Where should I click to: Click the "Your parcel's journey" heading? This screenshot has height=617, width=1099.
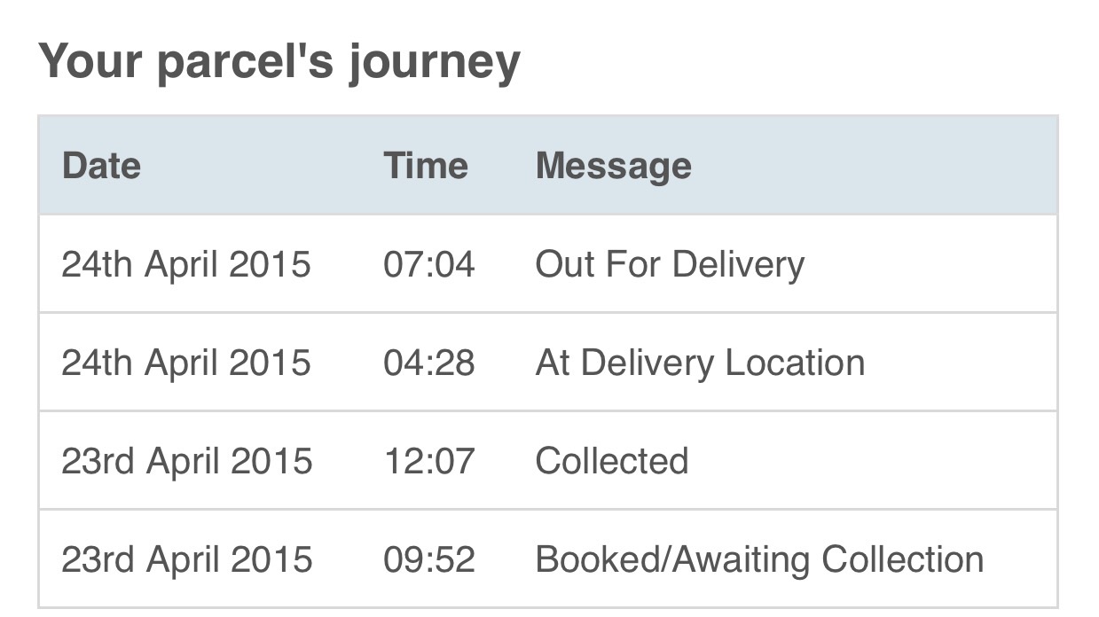tap(279, 63)
